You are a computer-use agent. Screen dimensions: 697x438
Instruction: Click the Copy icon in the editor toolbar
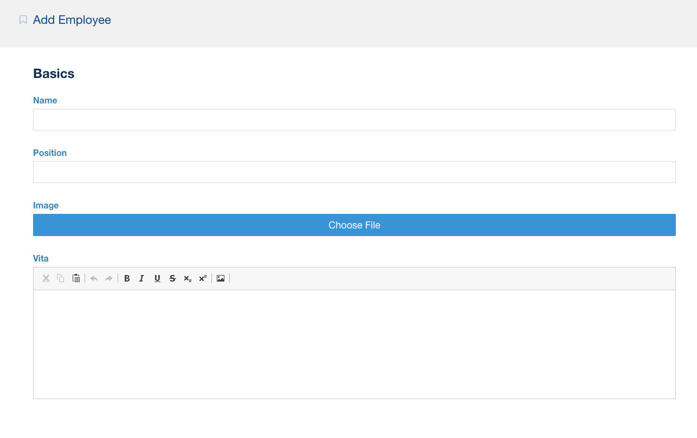click(61, 278)
